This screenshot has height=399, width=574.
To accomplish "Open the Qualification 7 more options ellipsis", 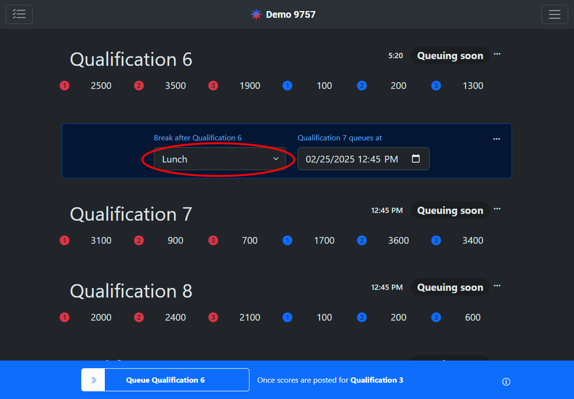I will (497, 209).
